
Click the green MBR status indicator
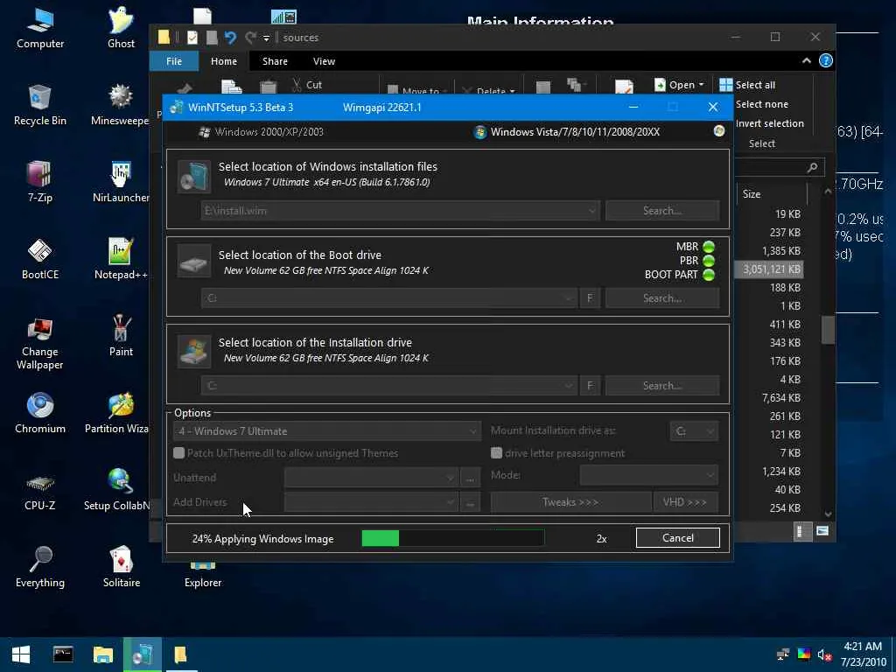[709, 247]
